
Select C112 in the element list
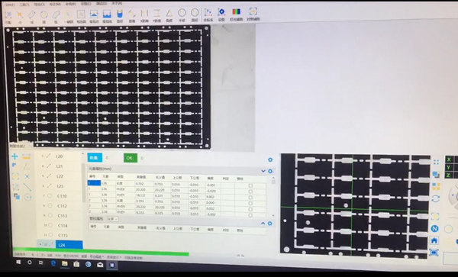[x=62, y=206]
